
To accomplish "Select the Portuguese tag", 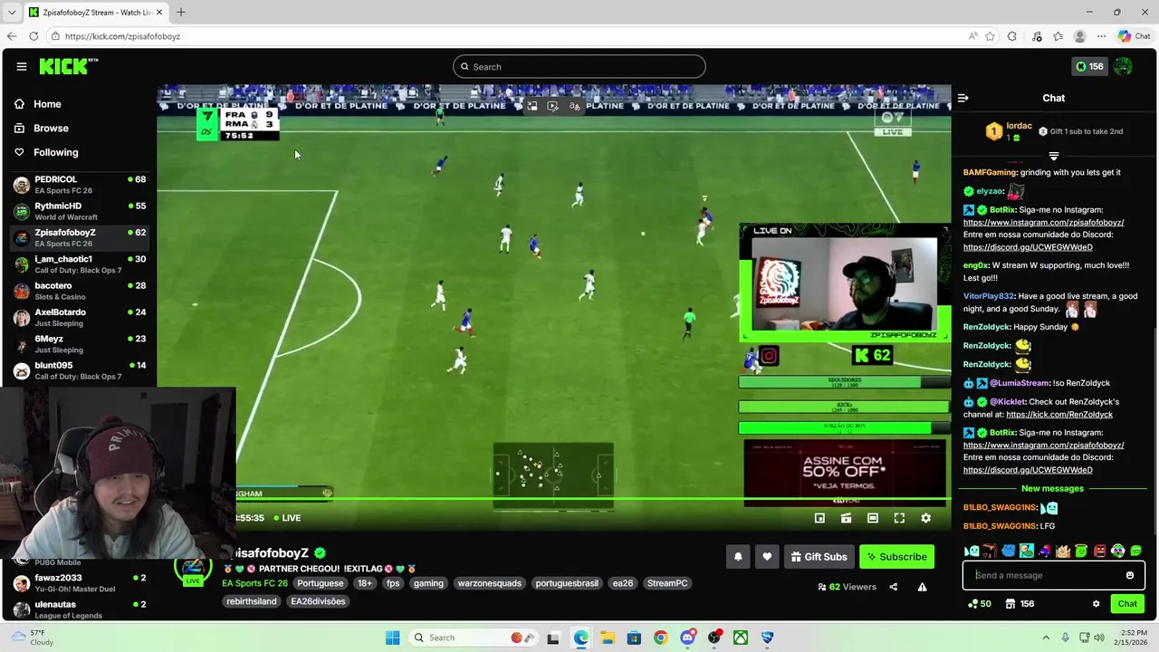I will (321, 583).
